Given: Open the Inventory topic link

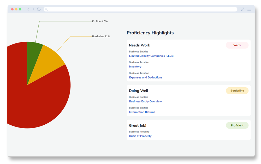Looking at the screenshot, I should point(135,66).
